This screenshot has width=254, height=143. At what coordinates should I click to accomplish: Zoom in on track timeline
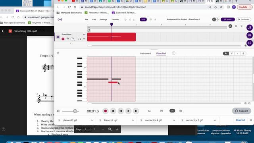[246, 46]
